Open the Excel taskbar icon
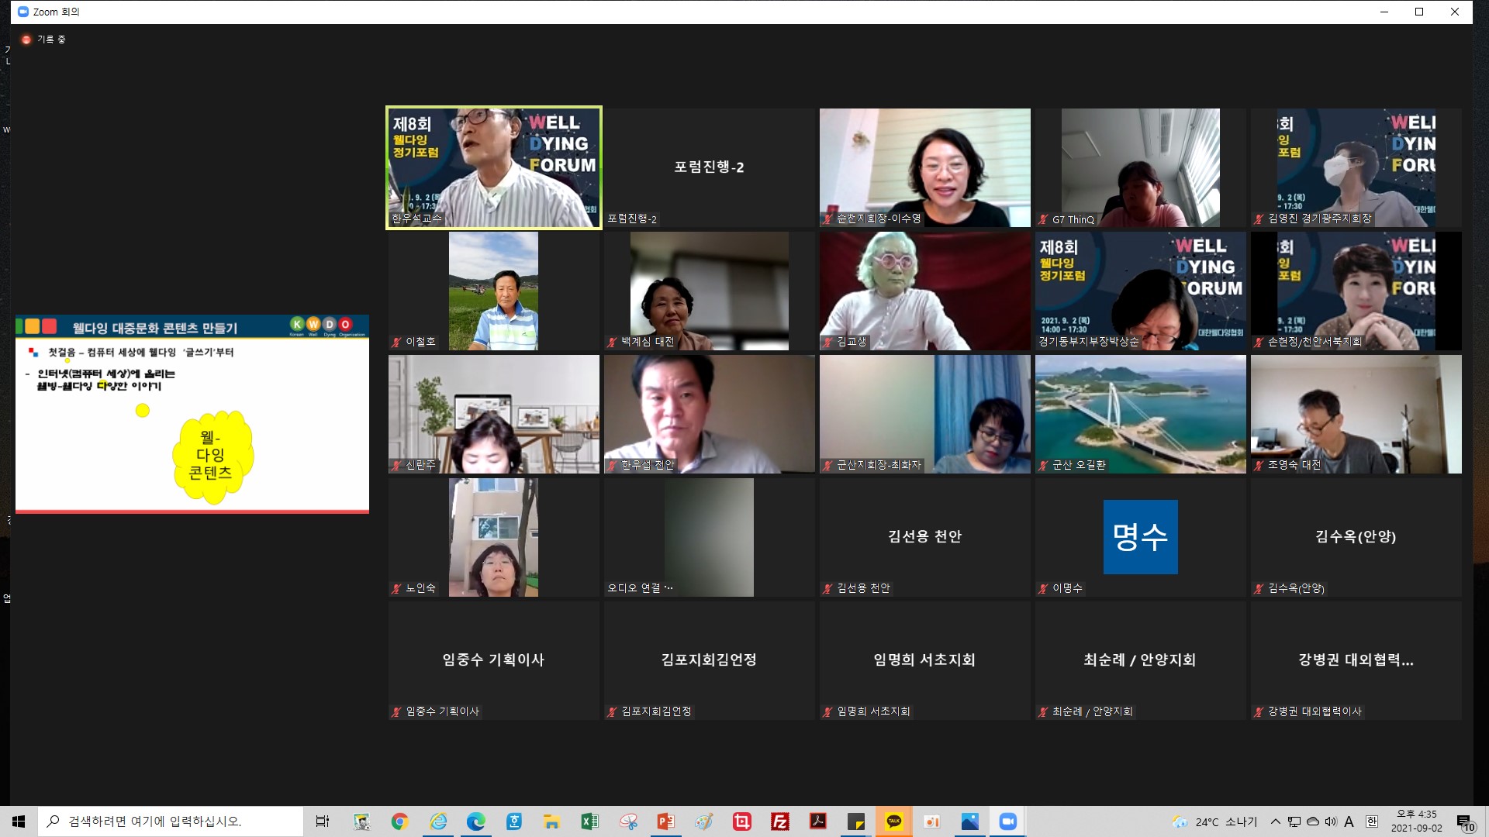 [x=589, y=821]
